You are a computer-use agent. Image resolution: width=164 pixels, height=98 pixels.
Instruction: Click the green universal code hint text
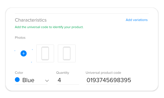pos(49,27)
